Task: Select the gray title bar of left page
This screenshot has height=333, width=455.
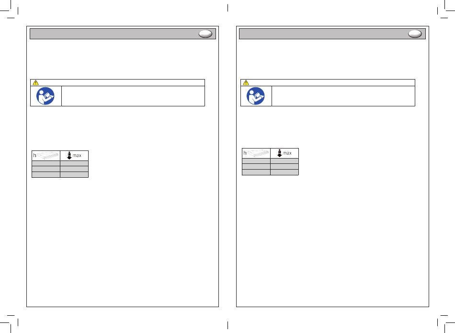Action: coord(123,34)
